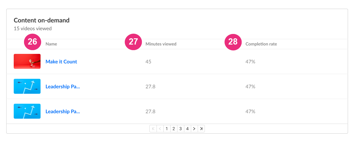
Task: Select page 3 in pagination
Action: [181, 129]
